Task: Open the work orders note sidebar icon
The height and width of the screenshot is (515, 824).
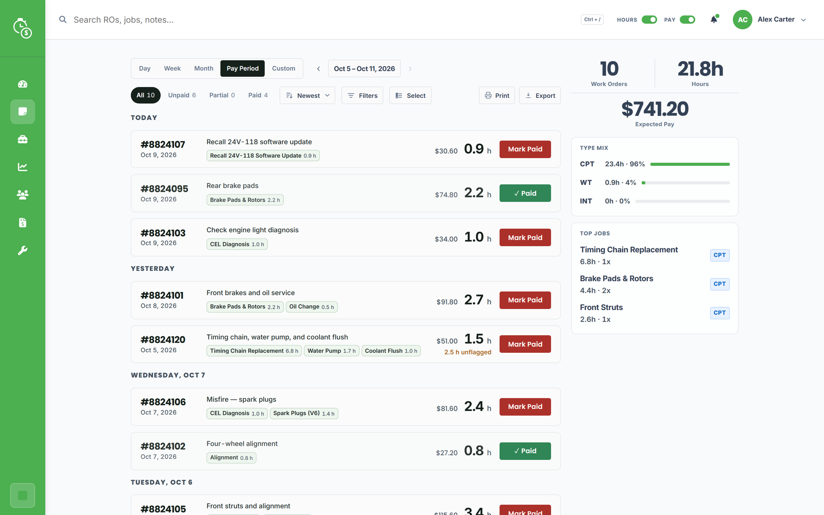Action: coord(23,112)
